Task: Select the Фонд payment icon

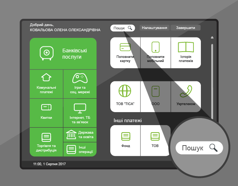Action: pyautogui.click(x=125, y=136)
